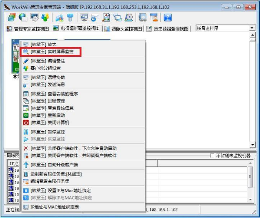Screen dimensions: 261x218
Task: Choose [林黛玉] 查看系统信息 menu item
Action: pyautogui.click(x=83, y=108)
